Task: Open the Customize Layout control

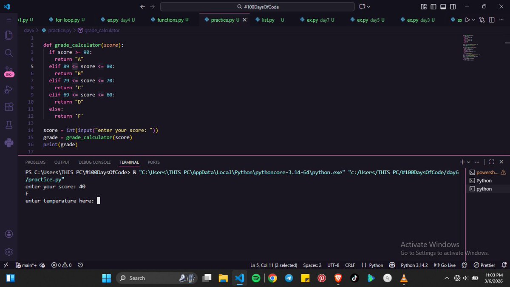Action: pyautogui.click(x=424, y=6)
